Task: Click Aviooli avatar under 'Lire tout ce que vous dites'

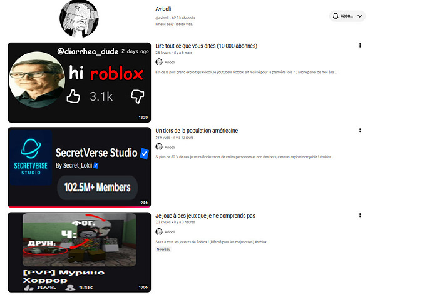Action: [x=159, y=62]
